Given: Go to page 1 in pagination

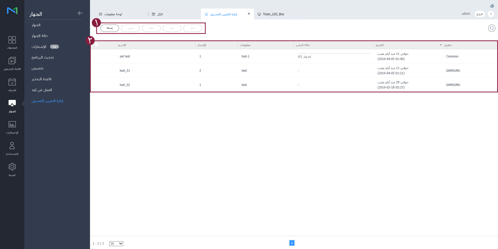Looking at the screenshot, I should [x=292, y=243].
